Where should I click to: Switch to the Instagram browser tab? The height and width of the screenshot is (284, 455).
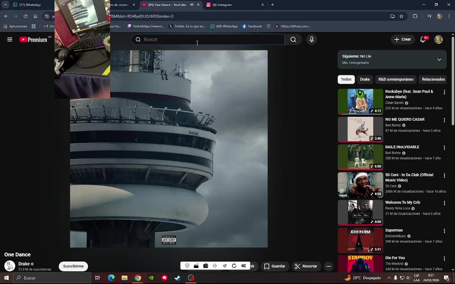(234, 5)
